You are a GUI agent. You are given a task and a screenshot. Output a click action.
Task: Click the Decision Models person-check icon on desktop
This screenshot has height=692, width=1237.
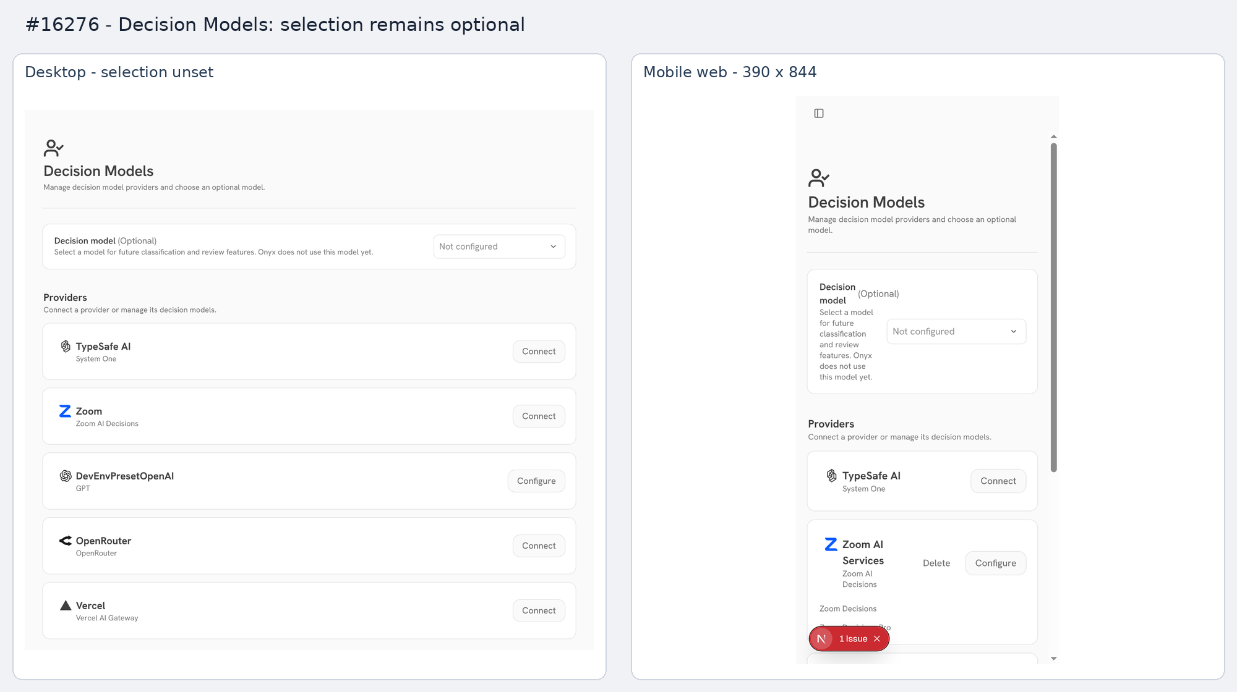click(54, 148)
